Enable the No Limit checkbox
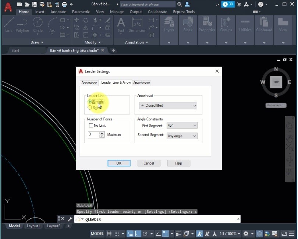The height and width of the screenshot is (239, 298). coord(91,126)
